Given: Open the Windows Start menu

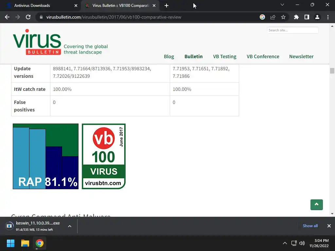Looking at the screenshot, I should [10, 243].
